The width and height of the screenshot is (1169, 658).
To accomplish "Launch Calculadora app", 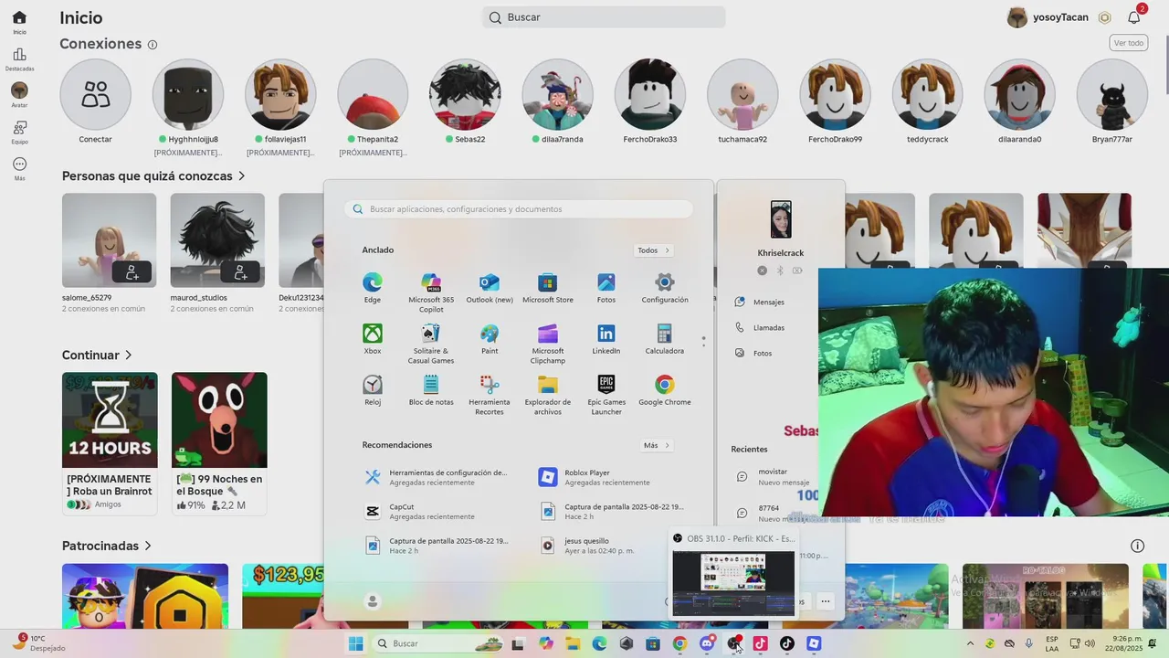I will 665,339.
